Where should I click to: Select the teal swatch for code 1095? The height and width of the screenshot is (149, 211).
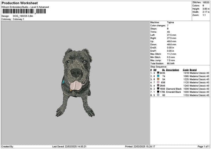(x=158, y=76)
